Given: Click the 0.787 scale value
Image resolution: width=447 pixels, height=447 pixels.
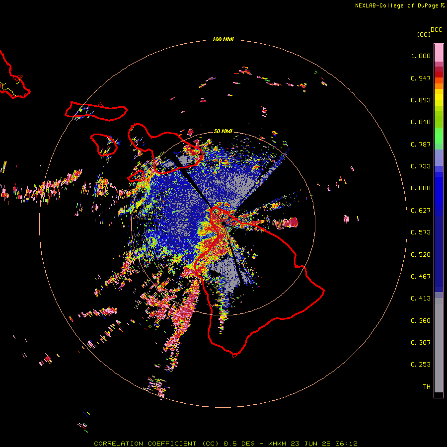Looking at the screenshot, I should coord(421,144).
